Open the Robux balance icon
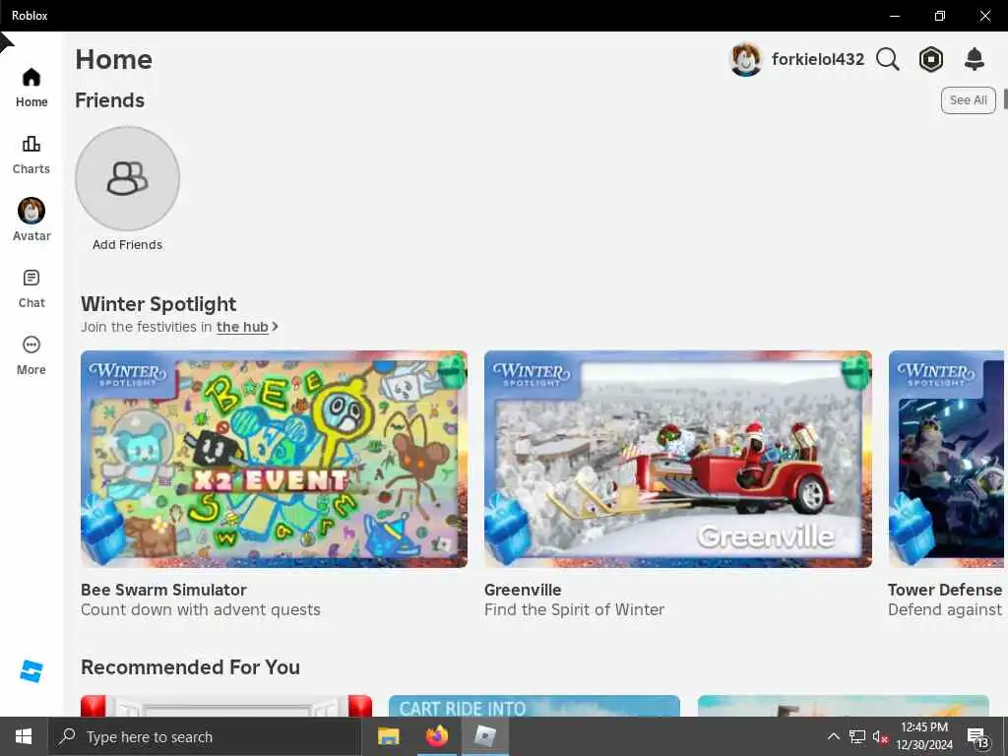1008x756 pixels. click(x=930, y=59)
